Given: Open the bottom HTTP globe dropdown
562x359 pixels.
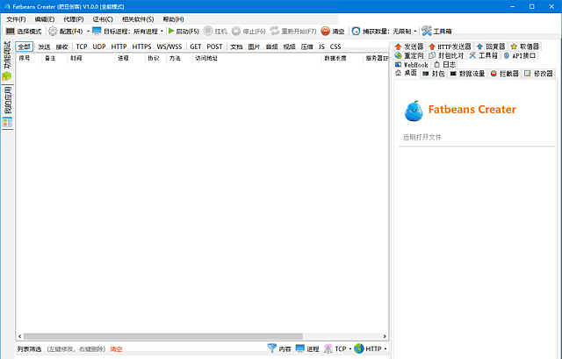Looking at the screenshot, I should click(x=371, y=348).
